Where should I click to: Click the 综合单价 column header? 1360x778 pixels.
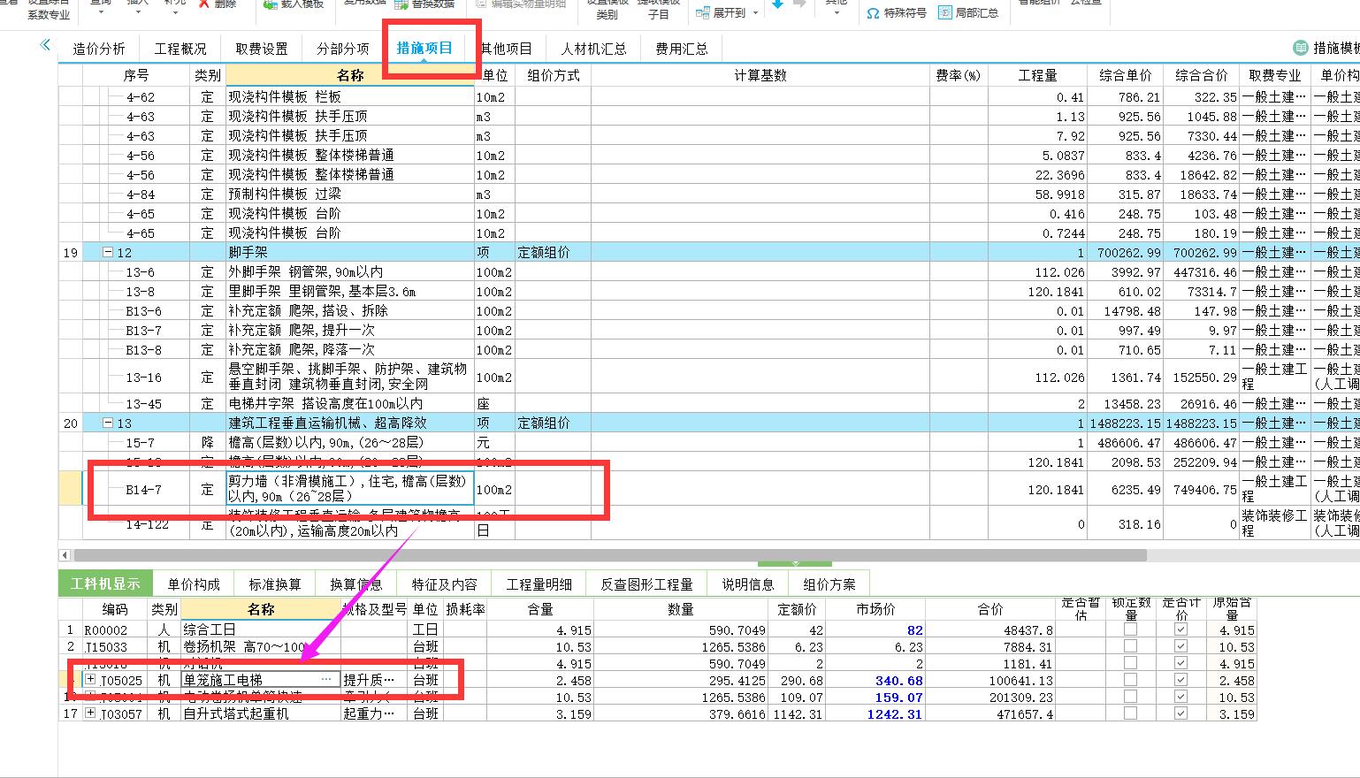(1125, 76)
